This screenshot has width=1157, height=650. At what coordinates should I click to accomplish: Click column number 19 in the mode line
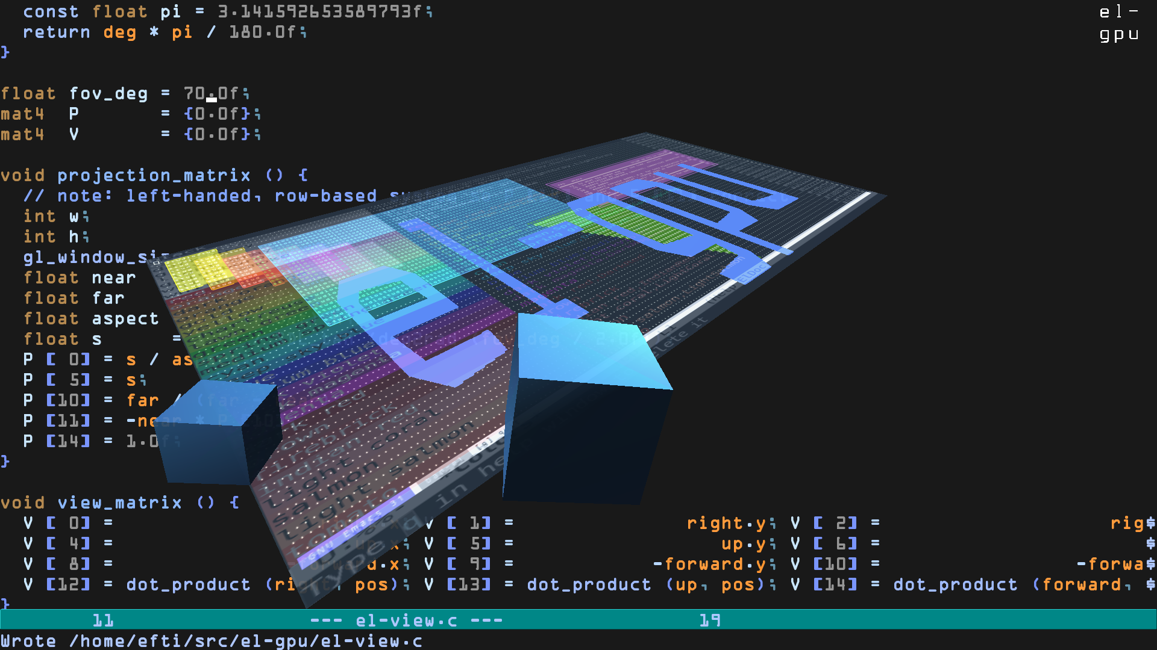tap(710, 621)
